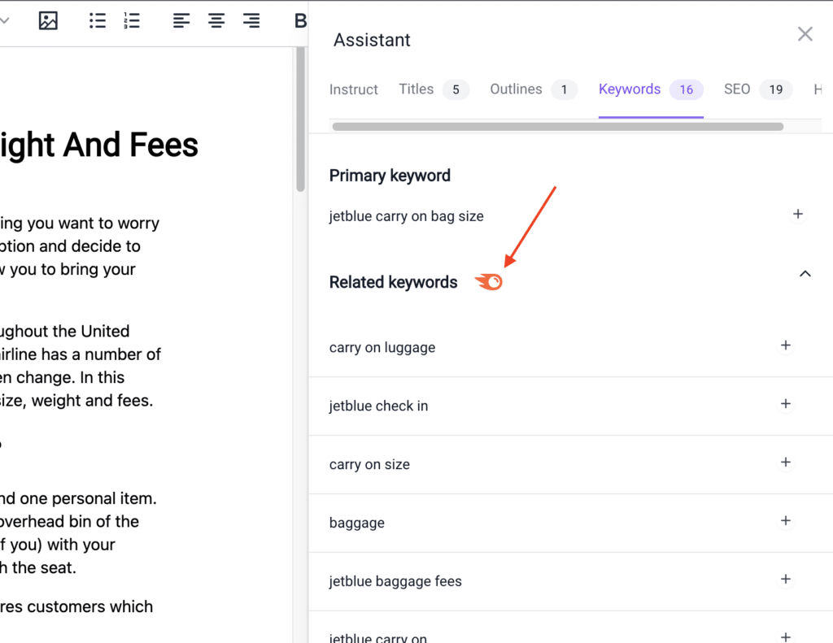The height and width of the screenshot is (643, 833).
Task: Select the primary keyword text 'jetblue carry on bag size'
Action: (407, 216)
